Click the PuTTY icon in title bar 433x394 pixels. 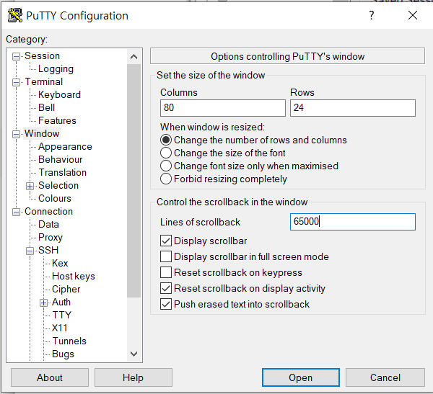15,15
